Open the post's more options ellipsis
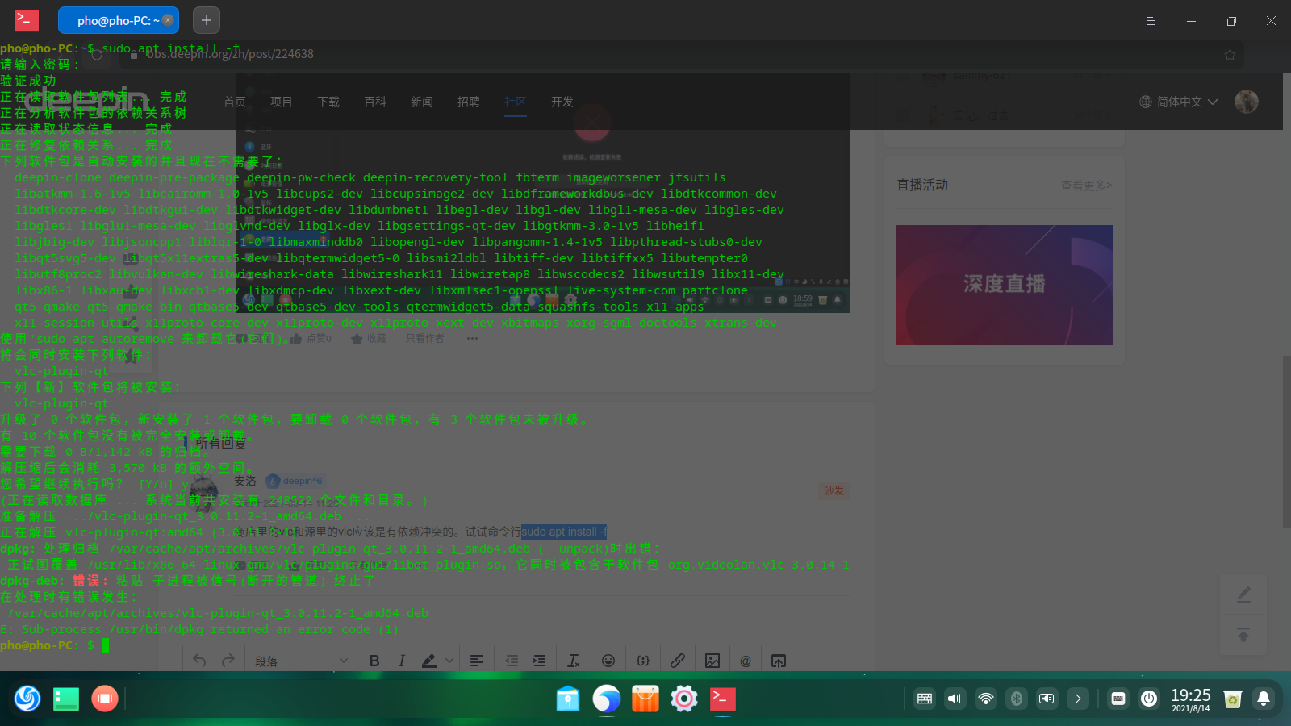 pyautogui.click(x=472, y=339)
